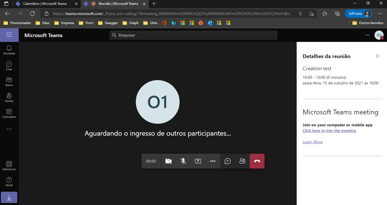The image size is (387, 205).
Task: Open the Learn More link
Action: pos(313,142)
